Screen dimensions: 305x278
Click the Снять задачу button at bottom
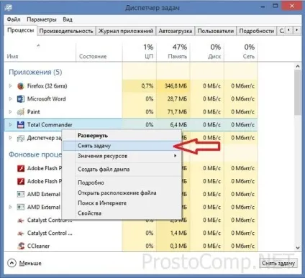278,264
